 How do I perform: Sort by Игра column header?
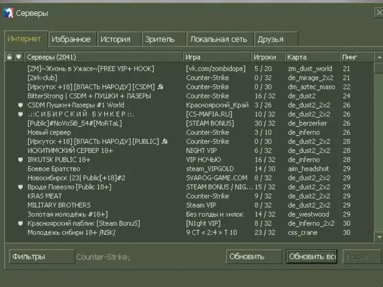click(217, 57)
